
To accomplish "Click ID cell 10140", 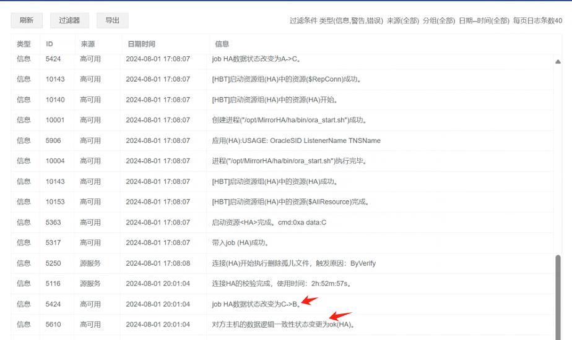I will (55, 100).
